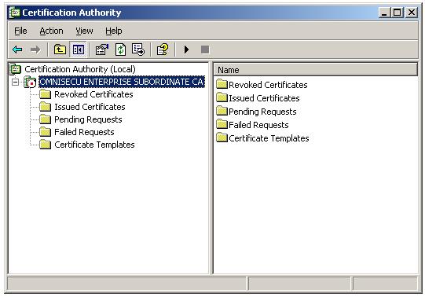Screen dimensions: 425x297
Task: Click Revoked Certificates folder icon in right pane
Action: (x=222, y=84)
